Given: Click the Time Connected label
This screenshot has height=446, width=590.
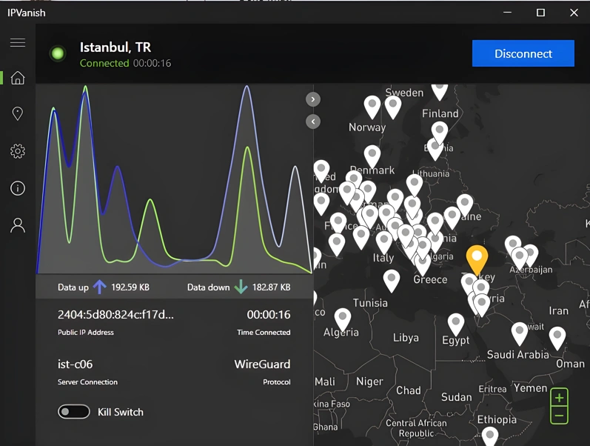Looking at the screenshot, I should [x=264, y=332].
